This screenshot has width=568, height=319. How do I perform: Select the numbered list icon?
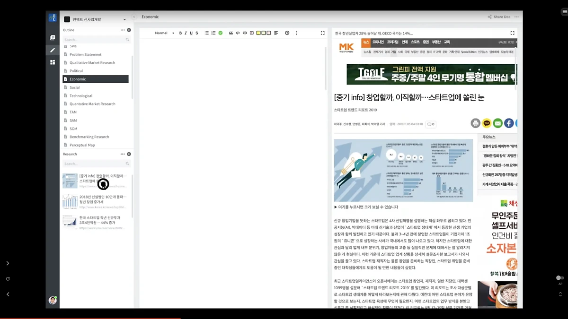tap(213, 33)
